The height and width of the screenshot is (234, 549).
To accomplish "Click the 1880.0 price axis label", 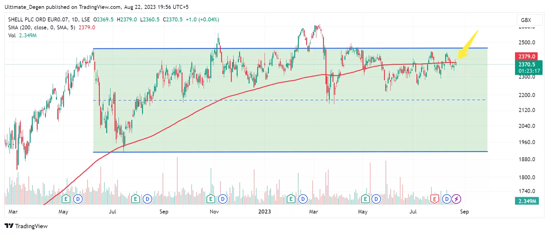I will pyautogui.click(x=527, y=159).
